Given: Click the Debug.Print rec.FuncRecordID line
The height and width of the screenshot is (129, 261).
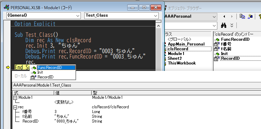Looking at the screenshot, I should point(86,56).
